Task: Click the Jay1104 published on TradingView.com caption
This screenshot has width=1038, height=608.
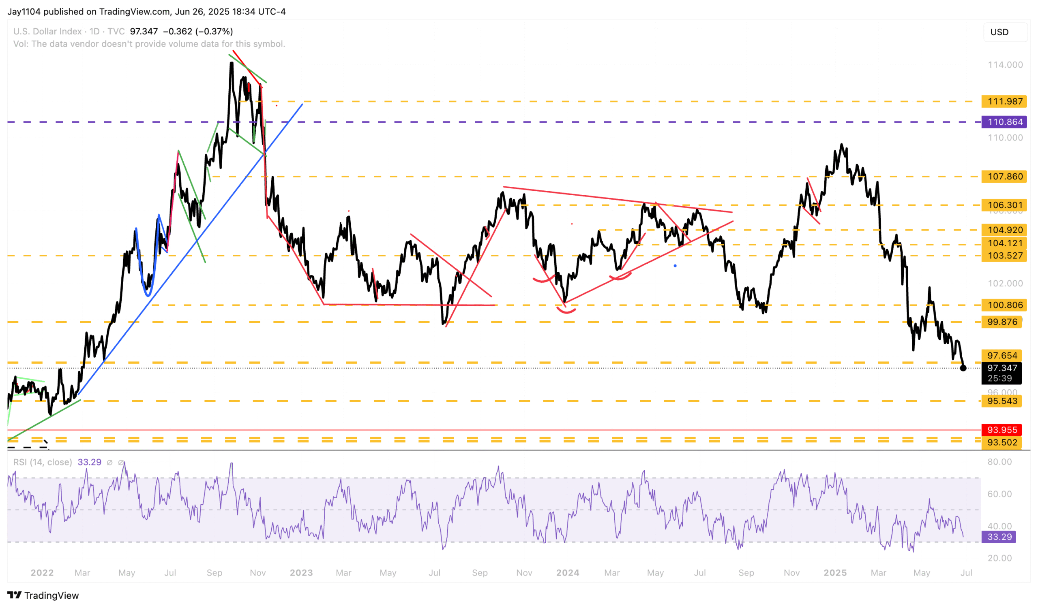Action: pos(146,11)
